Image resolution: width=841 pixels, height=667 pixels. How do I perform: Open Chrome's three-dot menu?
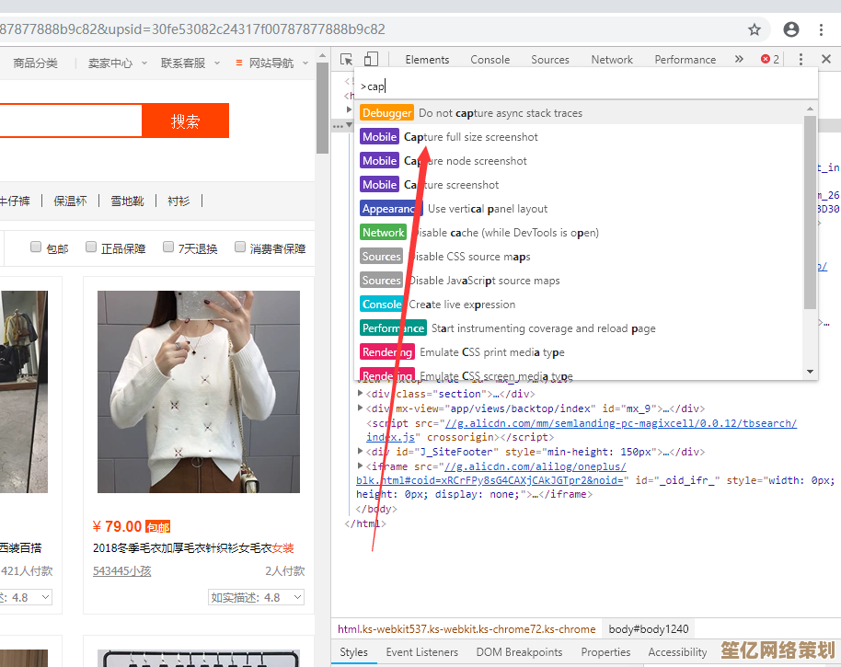pos(821,29)
